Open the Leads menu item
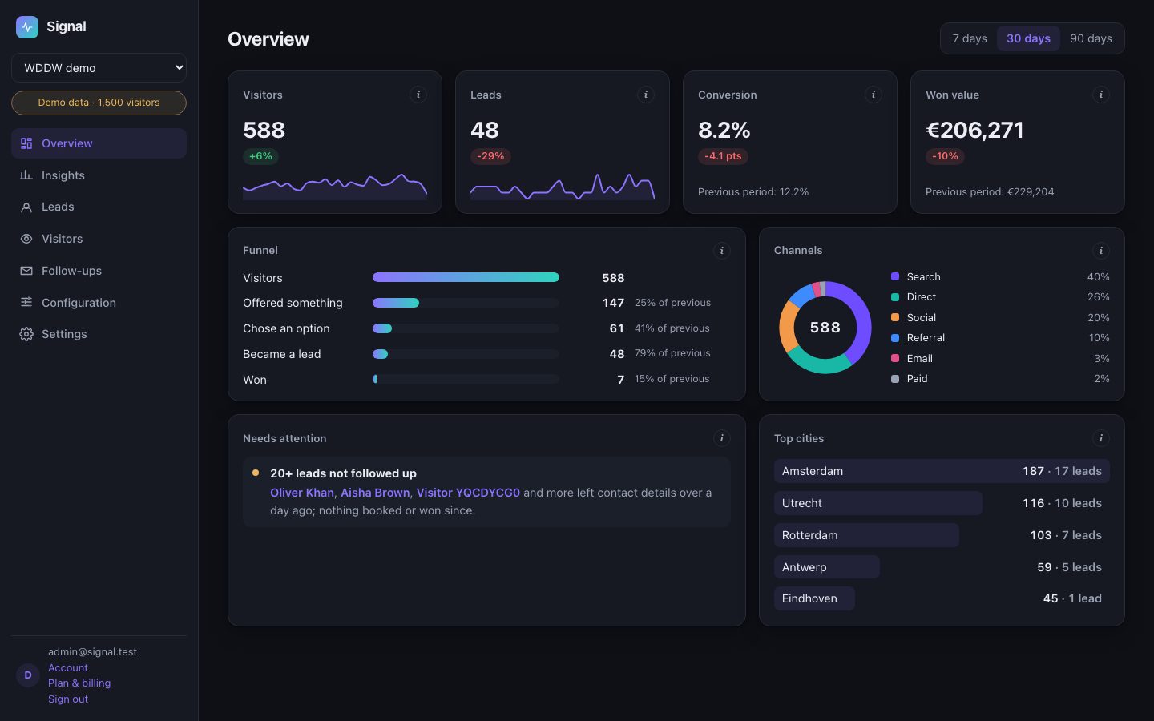 99,207
